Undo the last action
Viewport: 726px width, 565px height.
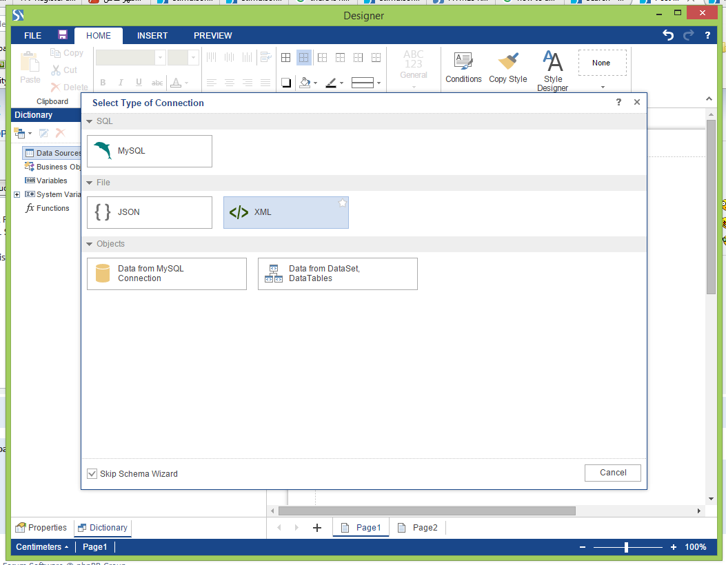point(667,35)
